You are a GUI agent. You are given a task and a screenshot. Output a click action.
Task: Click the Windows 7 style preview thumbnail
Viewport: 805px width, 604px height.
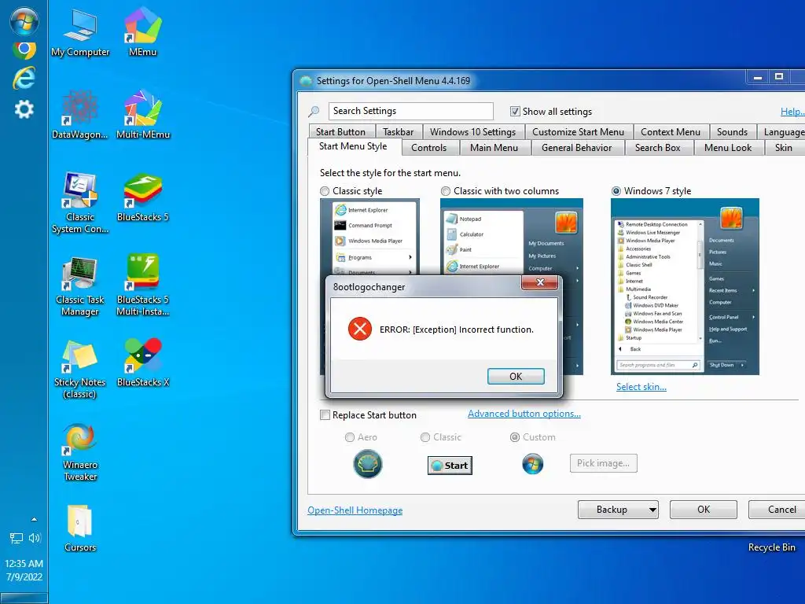(685, 286)
